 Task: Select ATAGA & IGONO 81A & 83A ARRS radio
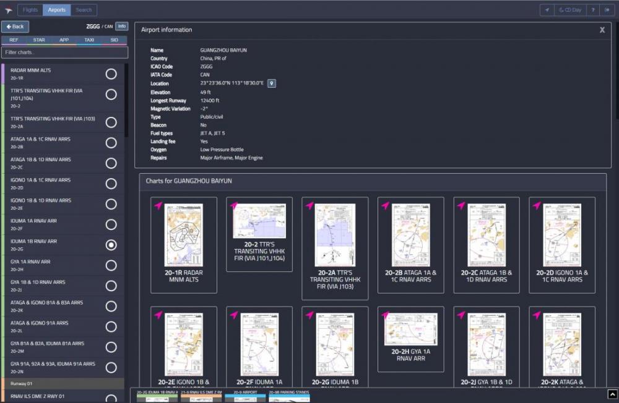pyautogui.click(x=111, y=307)
